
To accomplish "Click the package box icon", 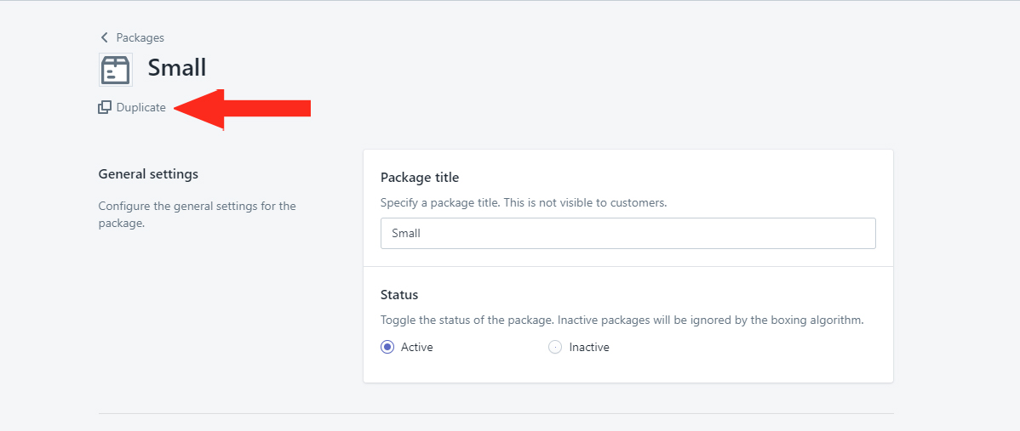I will coord(116,70).
